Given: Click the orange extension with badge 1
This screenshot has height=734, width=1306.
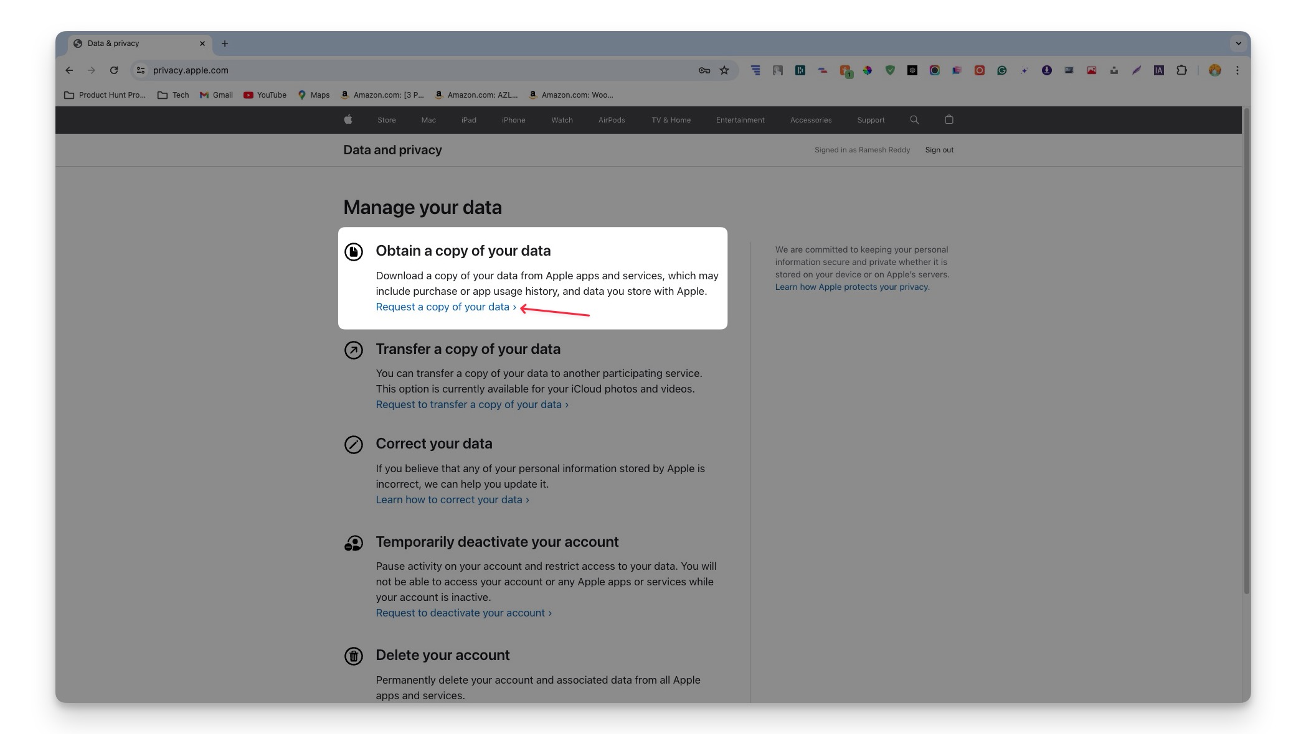Looking at the screenshot, I should coord(846,71).
